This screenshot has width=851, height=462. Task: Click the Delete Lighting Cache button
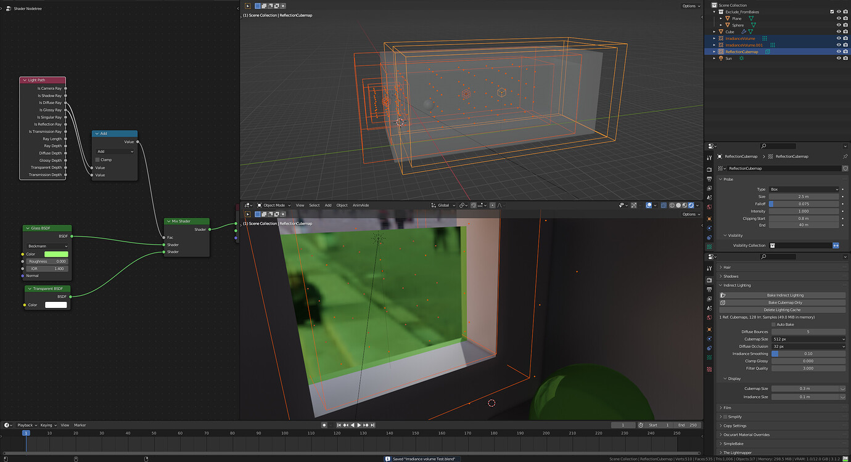(782, 310)
